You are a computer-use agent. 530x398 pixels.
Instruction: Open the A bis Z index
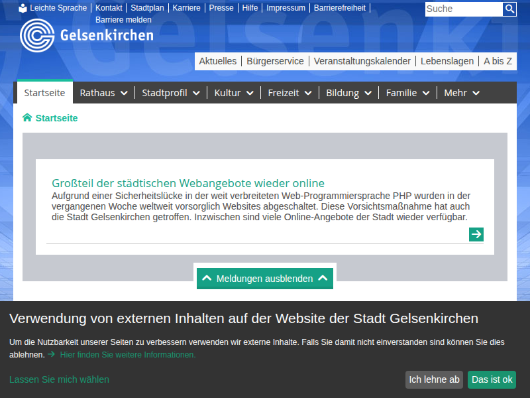(498, 61)
